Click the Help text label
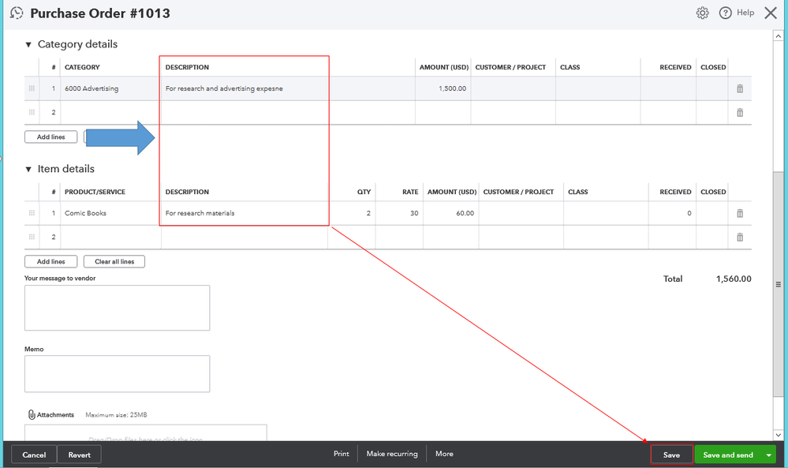 [x=745, y=13]
